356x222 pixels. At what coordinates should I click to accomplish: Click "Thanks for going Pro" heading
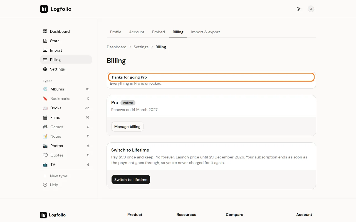point(128,77)
